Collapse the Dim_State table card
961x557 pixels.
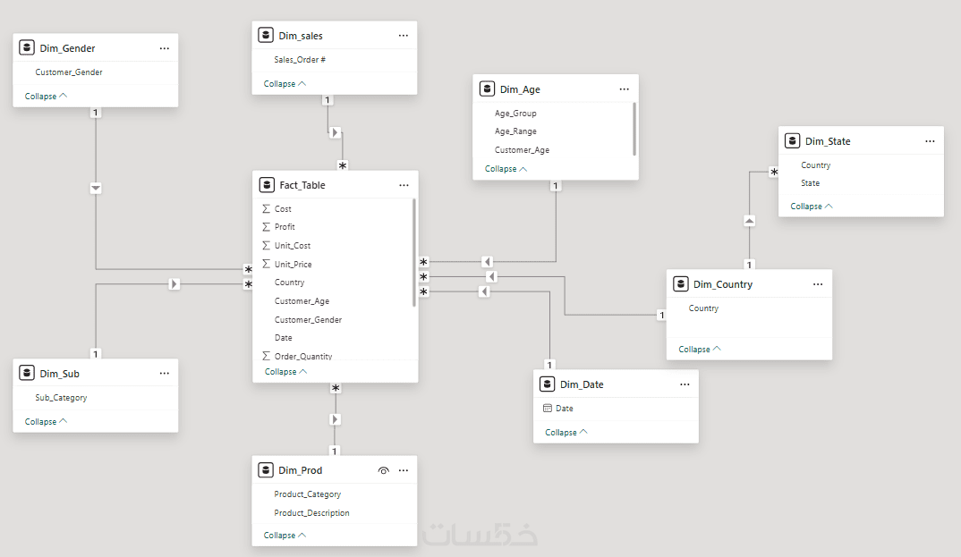pos(812,207)
